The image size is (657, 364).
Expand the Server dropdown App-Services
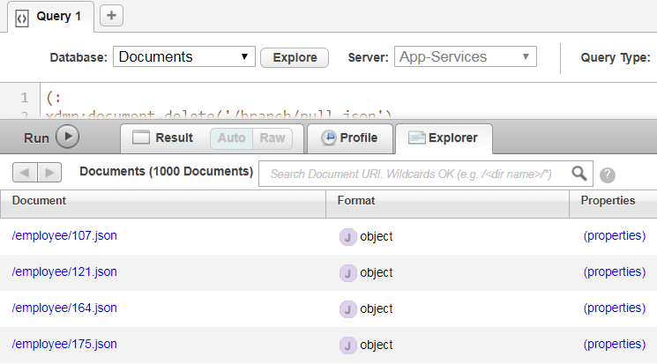(x=465, y=57)
